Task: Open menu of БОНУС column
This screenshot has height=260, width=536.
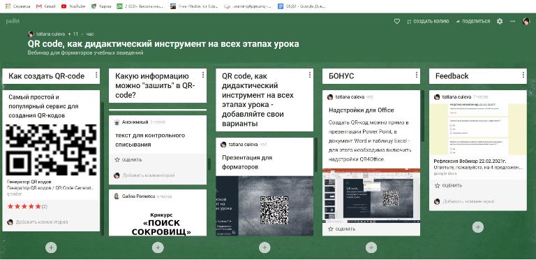Action: click(417, 75)
